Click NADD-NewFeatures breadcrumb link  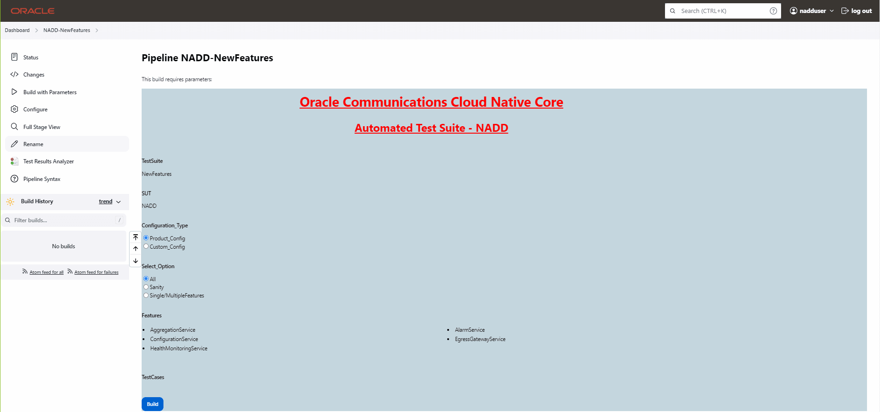point(67,30)
